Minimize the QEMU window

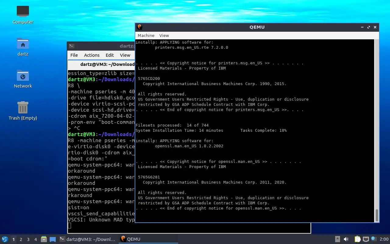click(362, 27)
